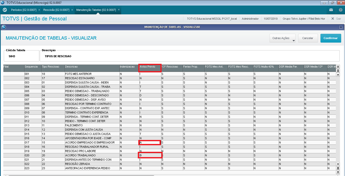Page up the grid with double-up arrow

click(338, 70)
